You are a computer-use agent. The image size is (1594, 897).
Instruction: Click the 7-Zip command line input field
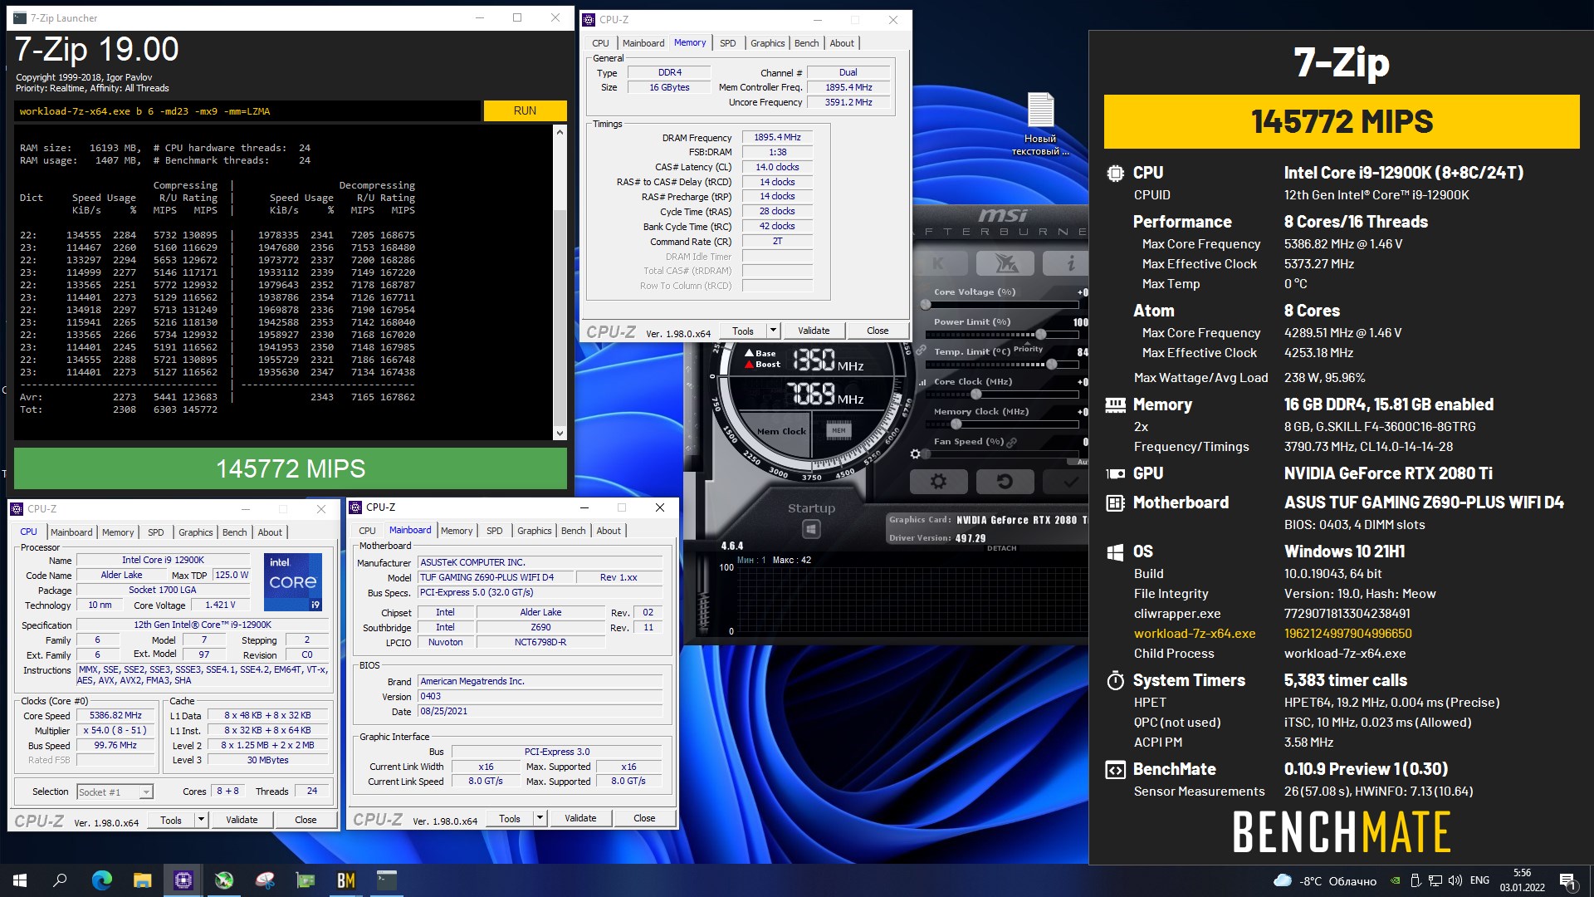pos(247,111)
